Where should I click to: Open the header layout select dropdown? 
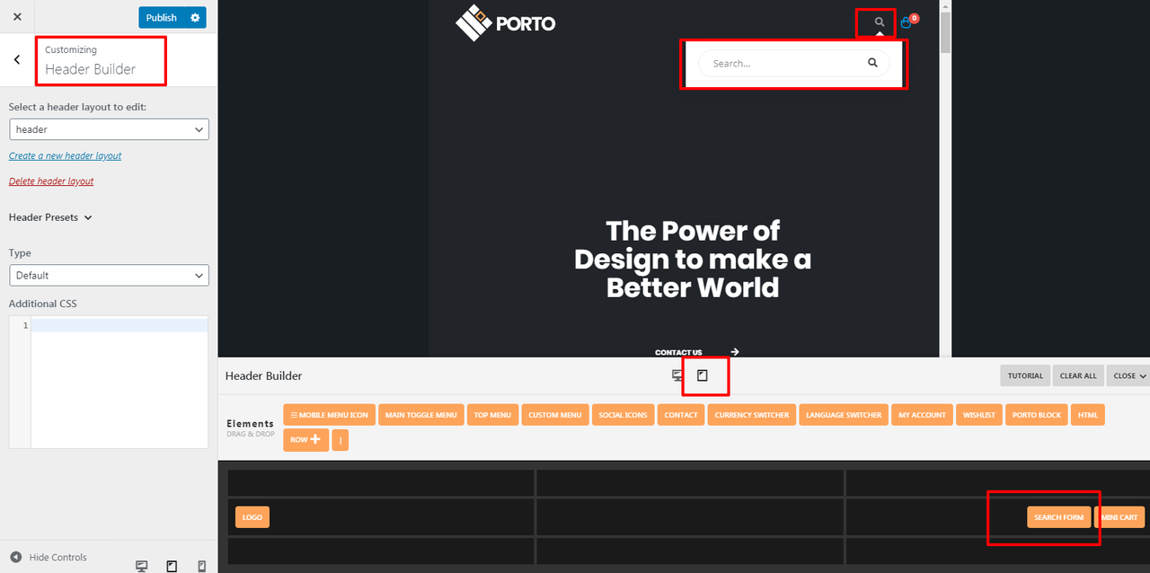(109, 129)
